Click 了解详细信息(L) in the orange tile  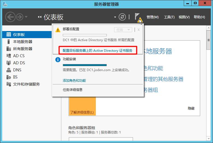click(82, 112)
